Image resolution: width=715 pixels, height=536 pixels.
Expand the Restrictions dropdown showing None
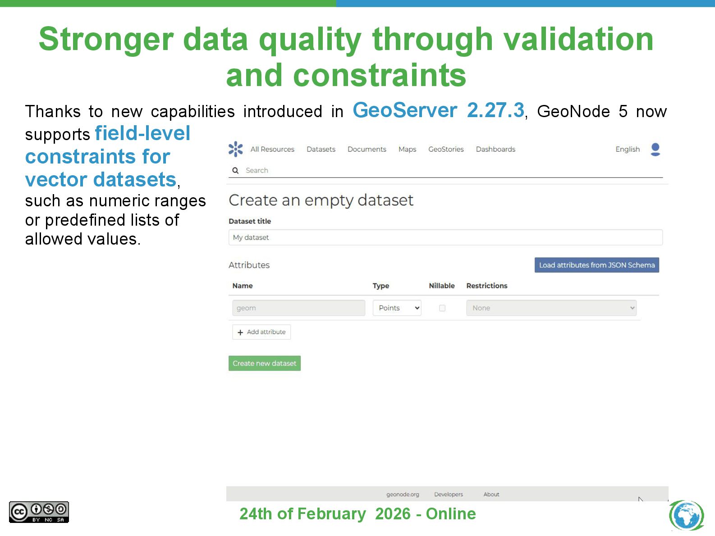point(551,308)
